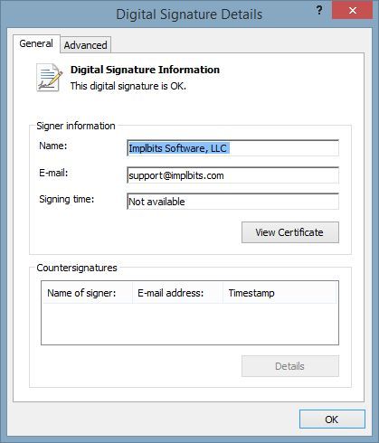Click the Countersignatures group label
The image size is (379, 443).
point(77,268)
